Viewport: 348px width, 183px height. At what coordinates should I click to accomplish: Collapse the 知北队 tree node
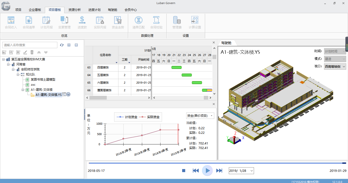18,75
